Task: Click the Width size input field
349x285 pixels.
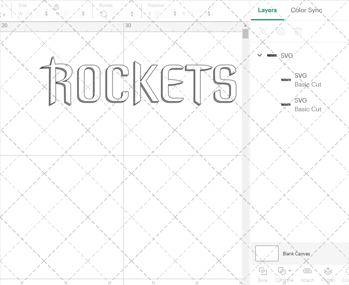Action: [x=34, y=14]
